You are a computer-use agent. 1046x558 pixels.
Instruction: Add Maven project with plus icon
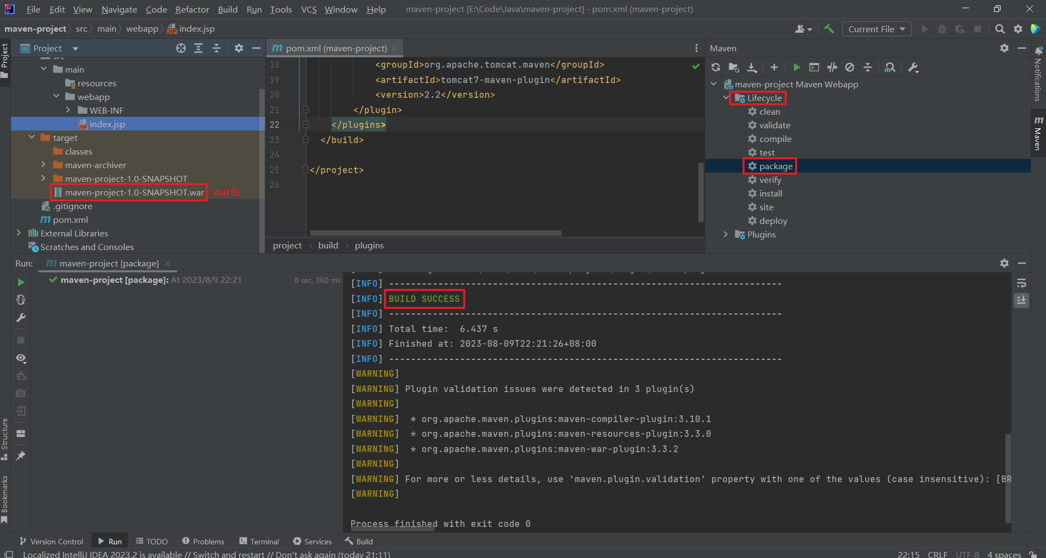[774, 67]
